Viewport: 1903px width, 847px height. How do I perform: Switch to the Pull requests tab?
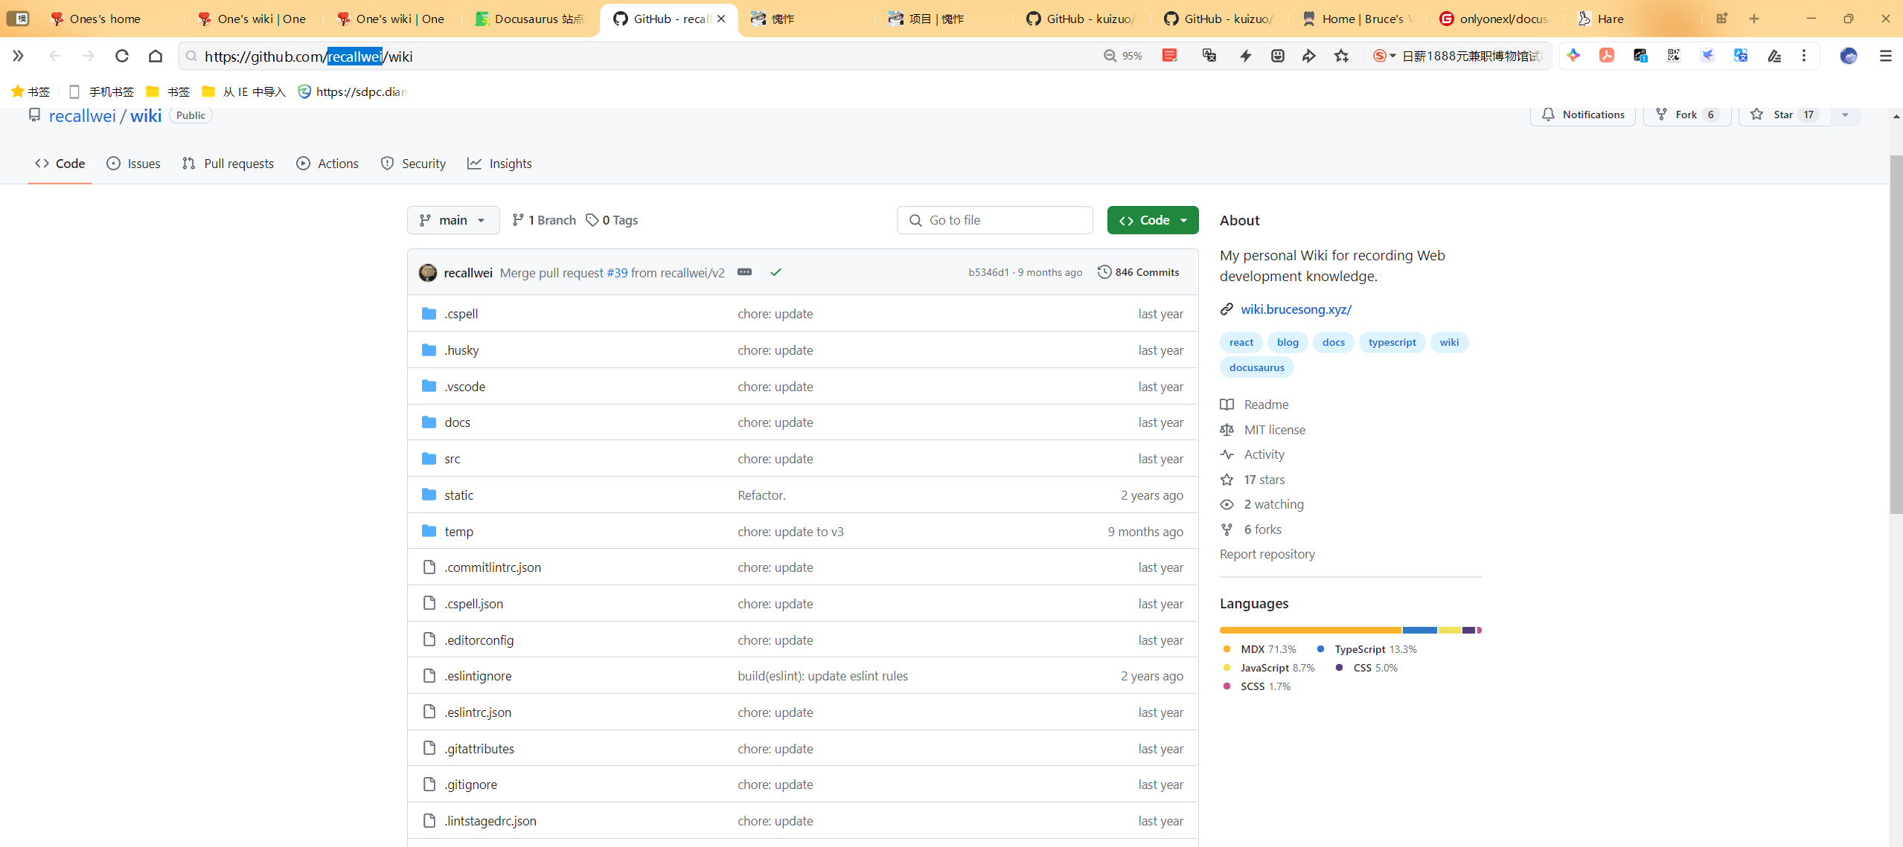228,164
